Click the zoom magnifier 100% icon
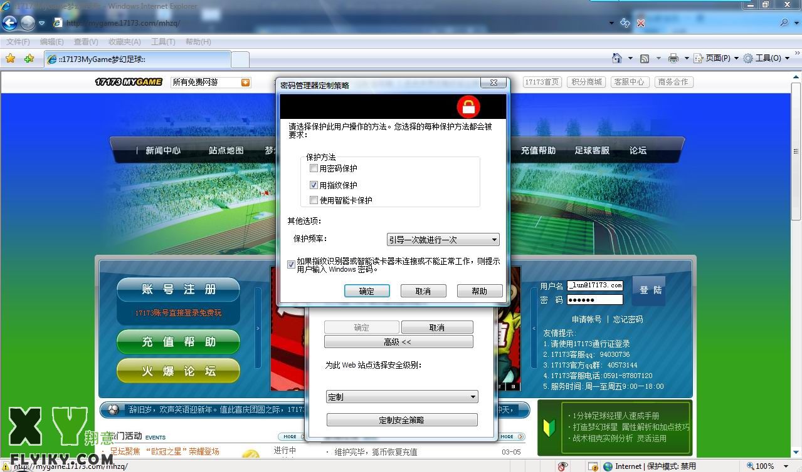Viewport: 802px width, 472px height. point(749,466)
